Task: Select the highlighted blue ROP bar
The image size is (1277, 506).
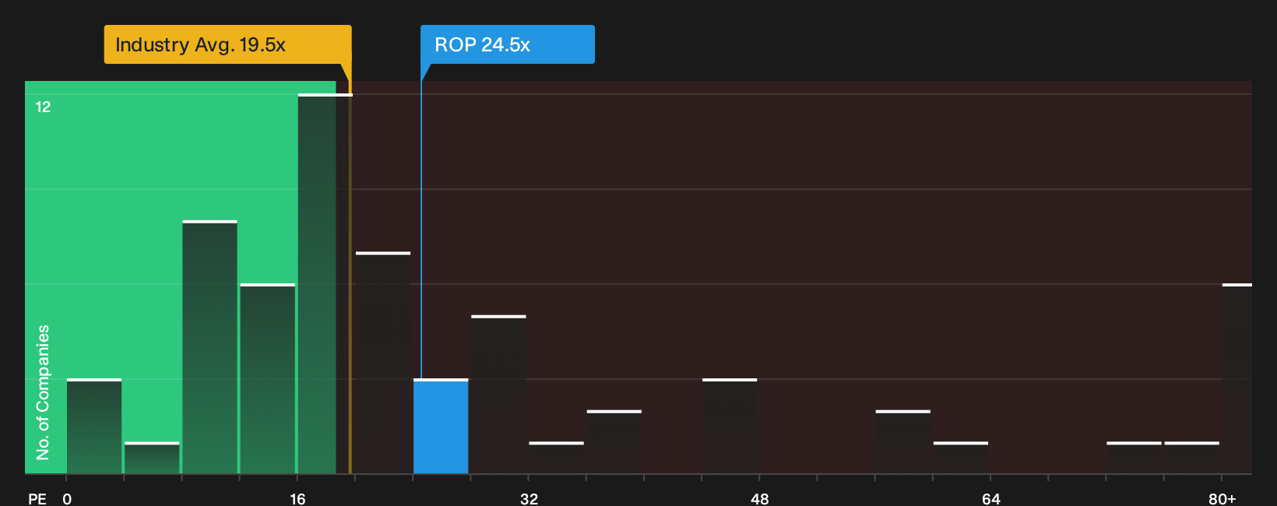Action: coord(441,427)
